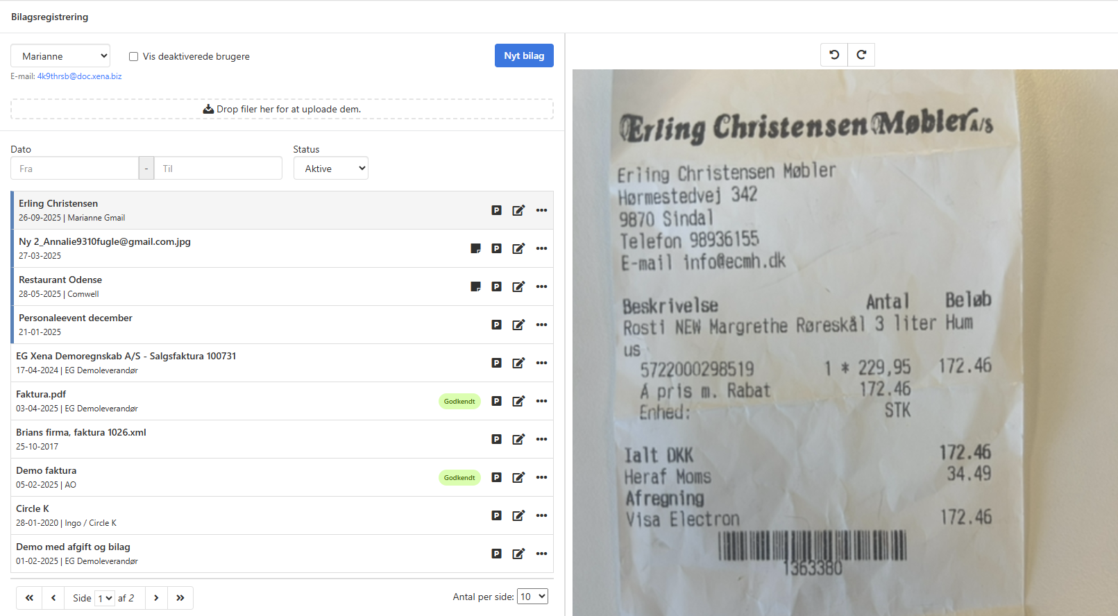Open the page number selector

pos(105,598)
